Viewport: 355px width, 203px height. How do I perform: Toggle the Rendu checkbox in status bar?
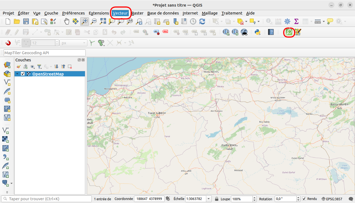[304, 199]
